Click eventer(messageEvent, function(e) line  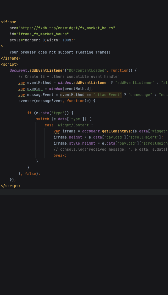click(57, 101)
